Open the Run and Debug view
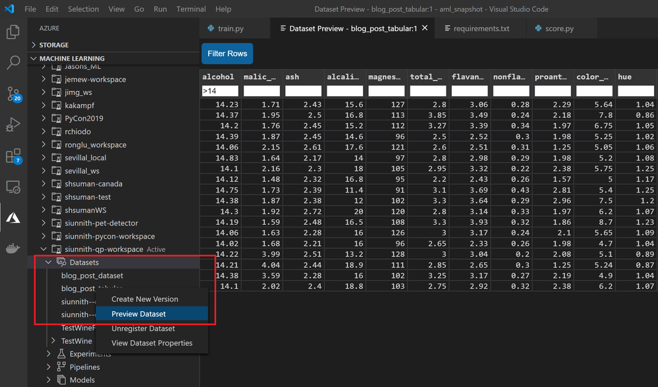This screenshot has height=387, width=658. [13, 125]
